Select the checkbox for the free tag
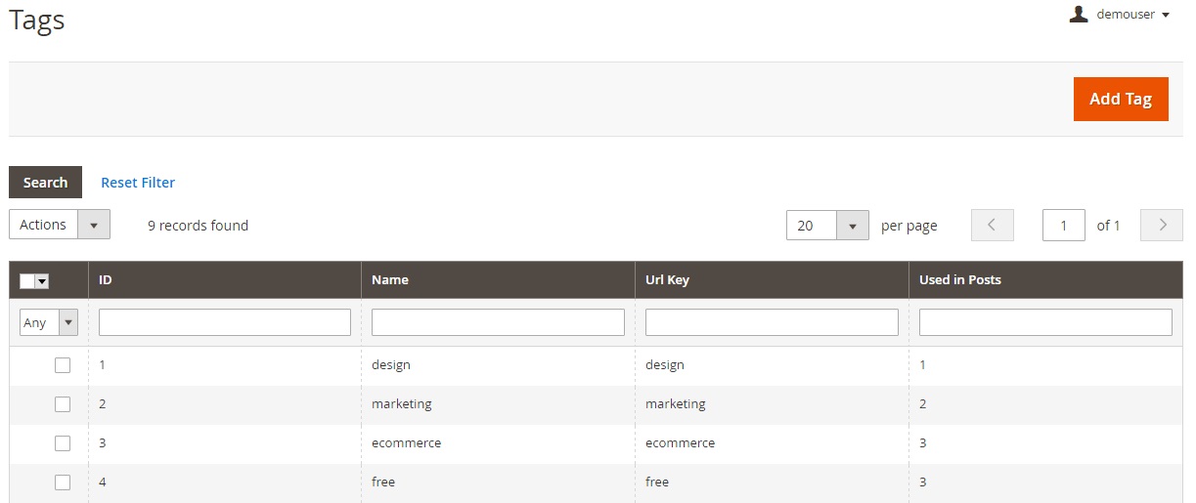 click(x=63, y=482)
